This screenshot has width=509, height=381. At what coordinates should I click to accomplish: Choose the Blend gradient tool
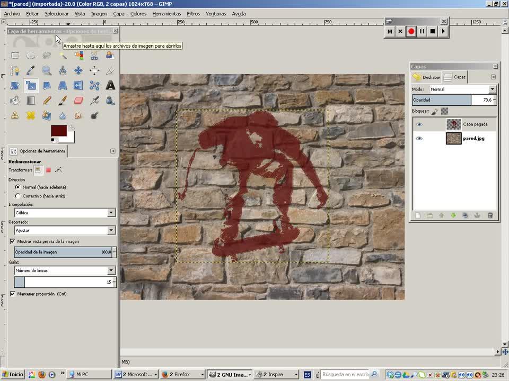point(31,101)
